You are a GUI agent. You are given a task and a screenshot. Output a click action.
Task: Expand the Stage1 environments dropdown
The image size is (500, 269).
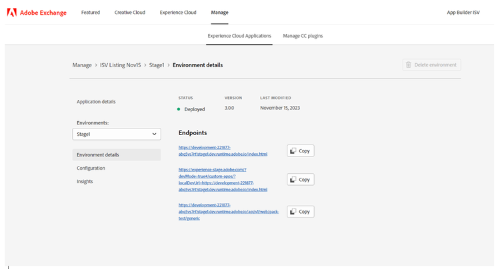[116, 134]
